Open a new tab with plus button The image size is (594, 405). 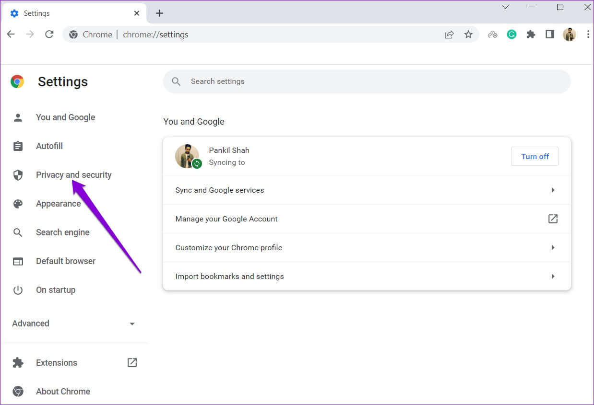pos(160,13)
